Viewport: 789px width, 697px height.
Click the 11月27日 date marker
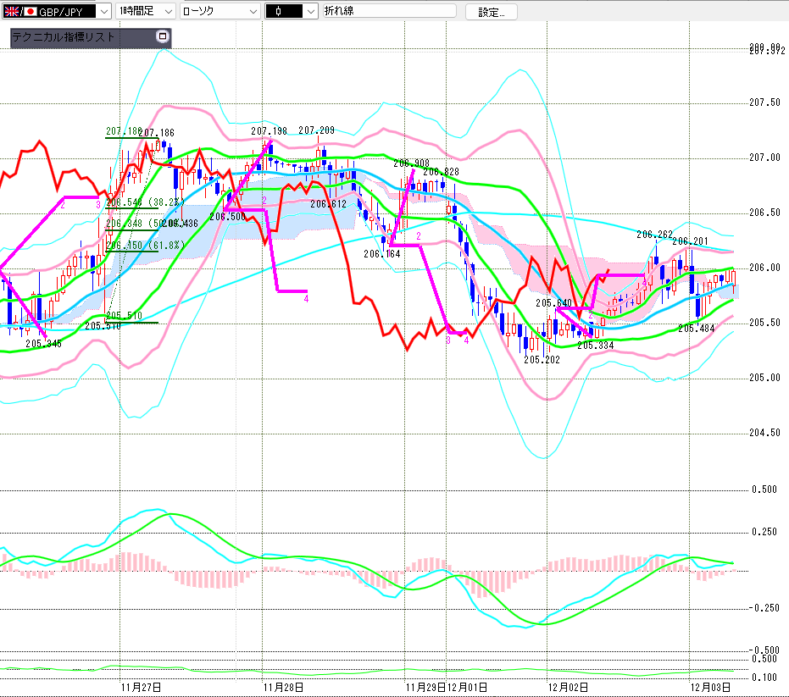[142, 687]
